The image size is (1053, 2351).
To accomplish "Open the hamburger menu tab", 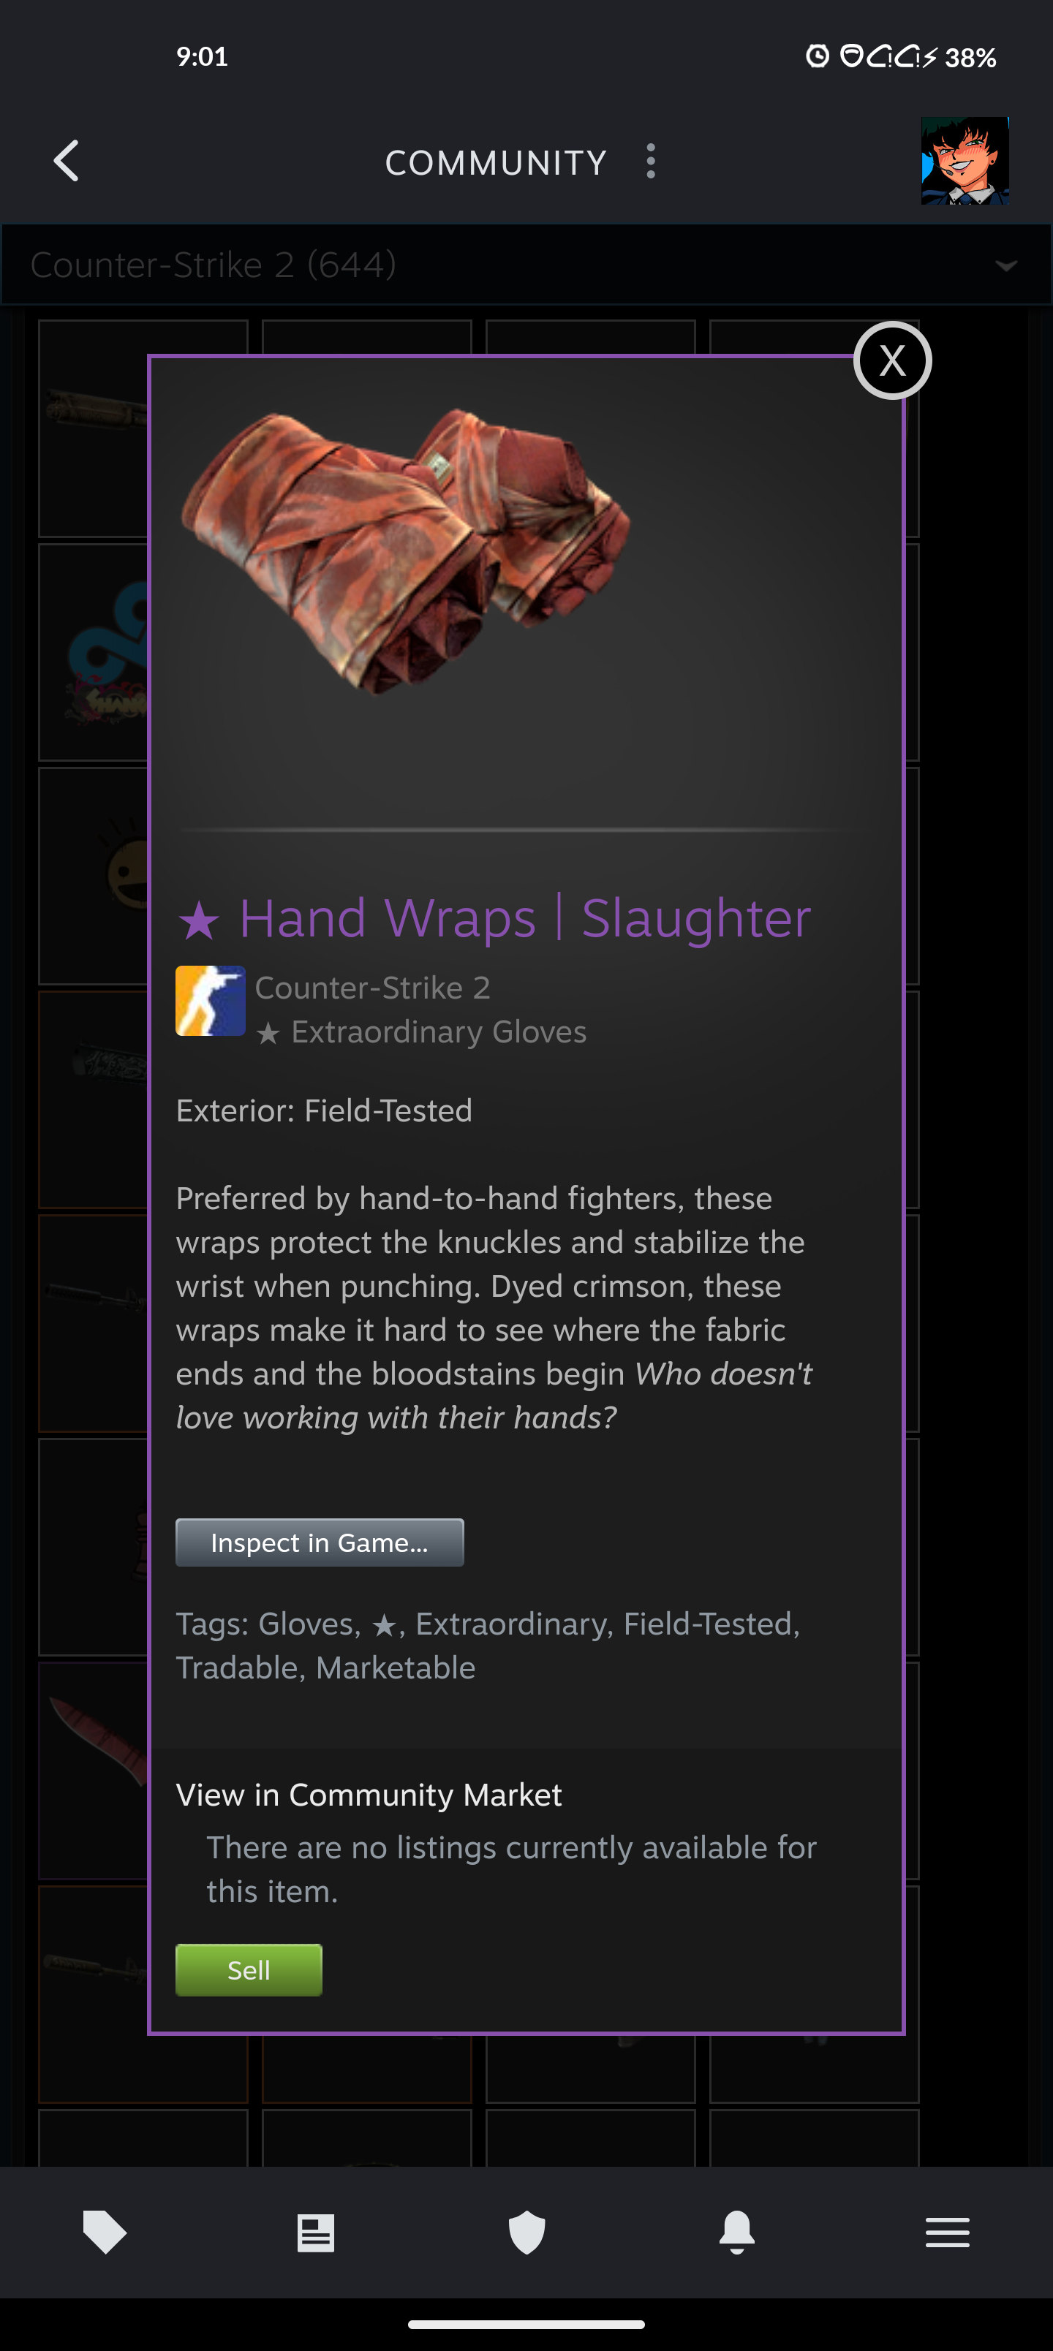I will point(947,2233).
